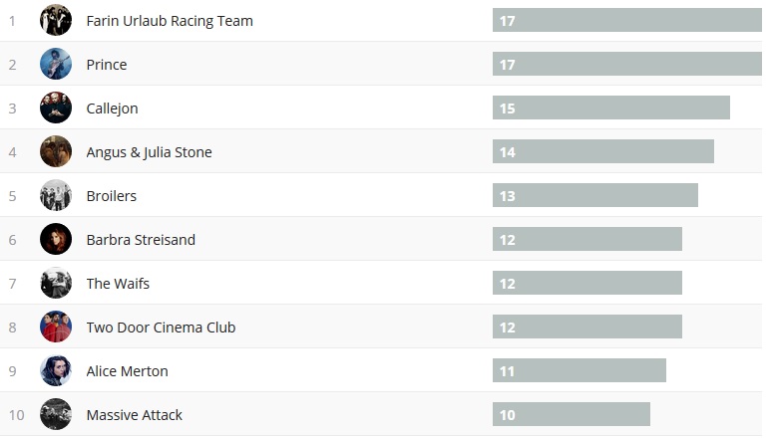
Task: Click Two Door Cinema Club avatar
Action: (56, 327)
